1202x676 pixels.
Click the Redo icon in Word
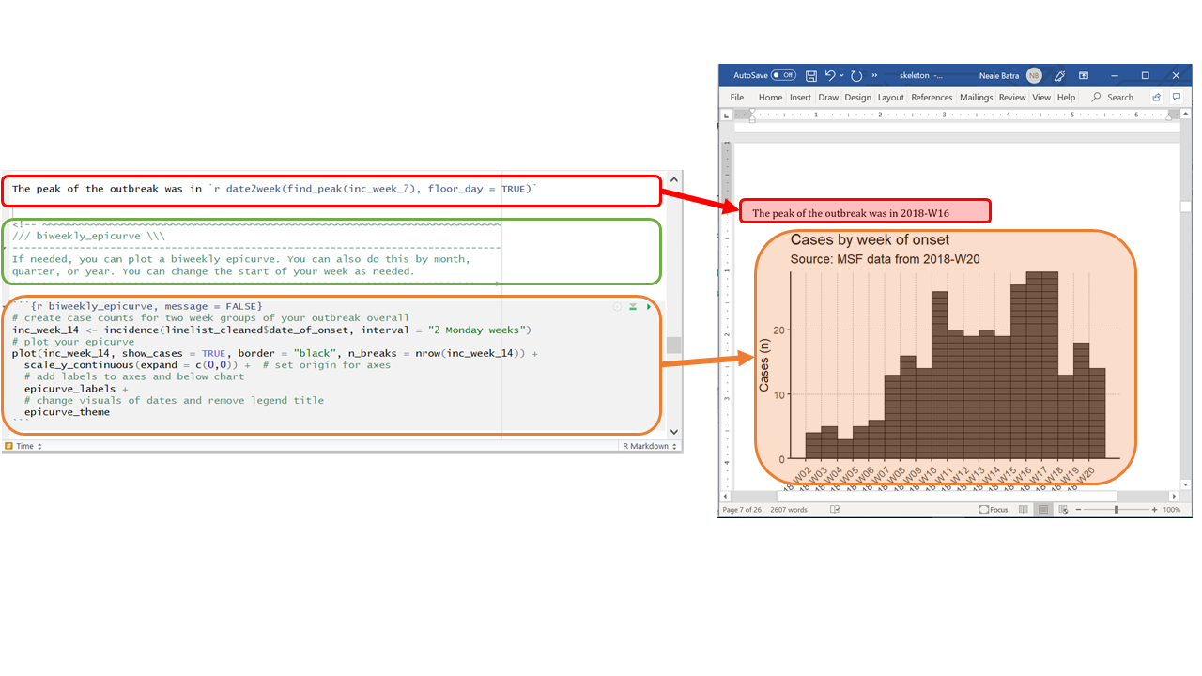[856, 75]
